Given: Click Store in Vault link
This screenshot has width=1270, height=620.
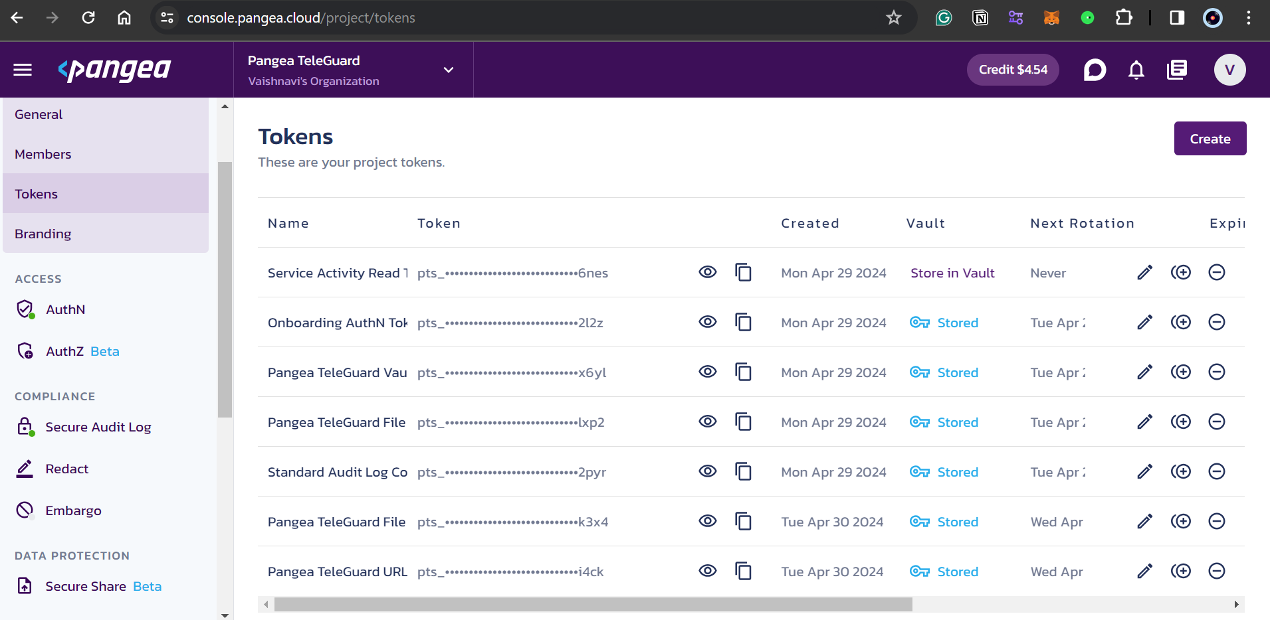Looking at the screenshot, I should [952, 273].
